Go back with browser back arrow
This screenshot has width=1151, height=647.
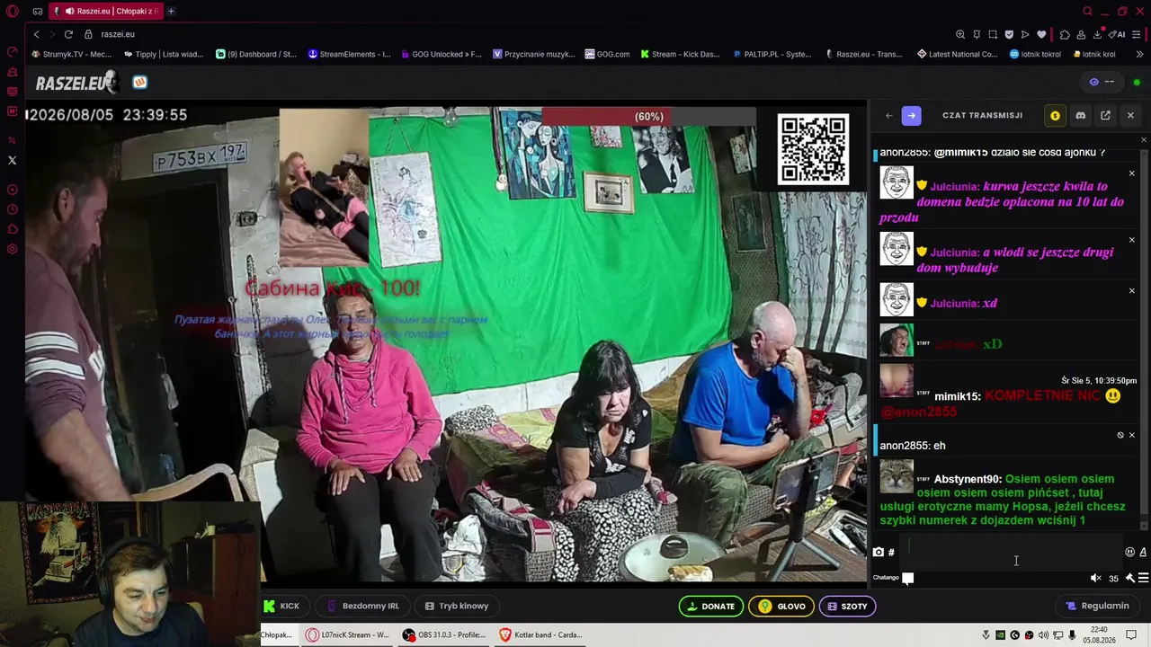(x=36, y=34)
